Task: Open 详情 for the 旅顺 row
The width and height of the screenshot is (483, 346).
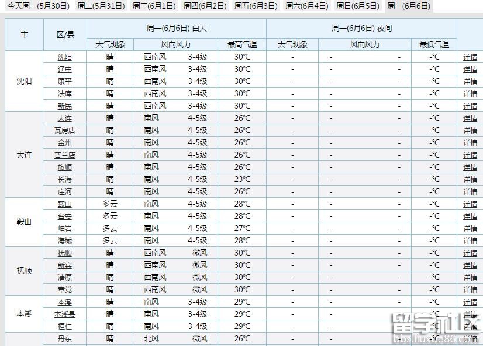Action: click(x=470, y=167)
